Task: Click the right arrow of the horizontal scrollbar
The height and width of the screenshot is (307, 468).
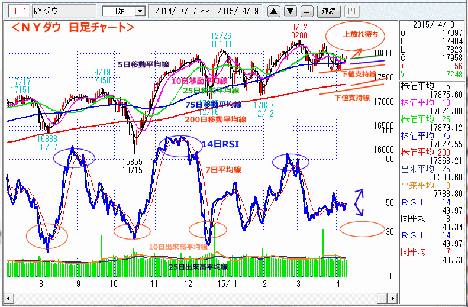Action: coord(393,298)
